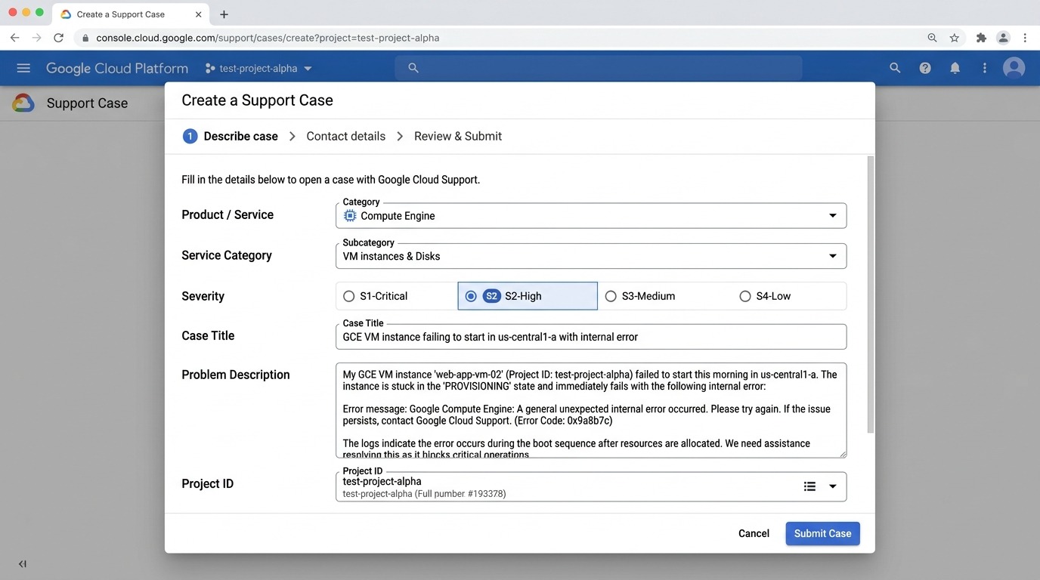Viewport: 1040px width, 580px height.
Task: Click the lock icon in address bar
Action: coord(85,38)
